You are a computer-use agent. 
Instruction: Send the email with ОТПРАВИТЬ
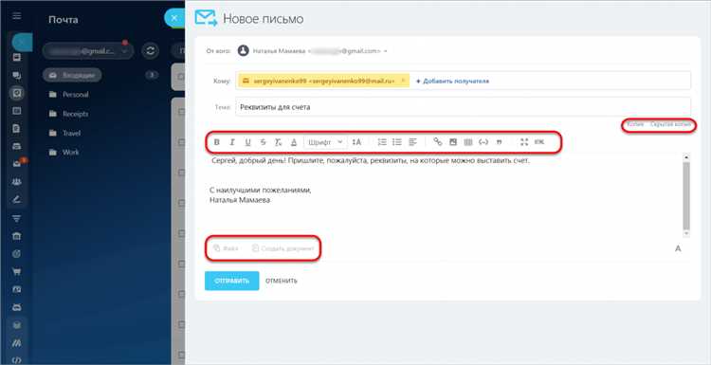pyautogui.click(x=231, y=281)
